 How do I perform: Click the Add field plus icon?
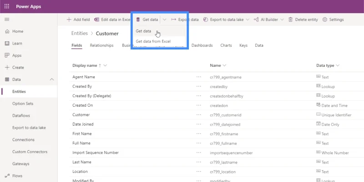(69, 20)
